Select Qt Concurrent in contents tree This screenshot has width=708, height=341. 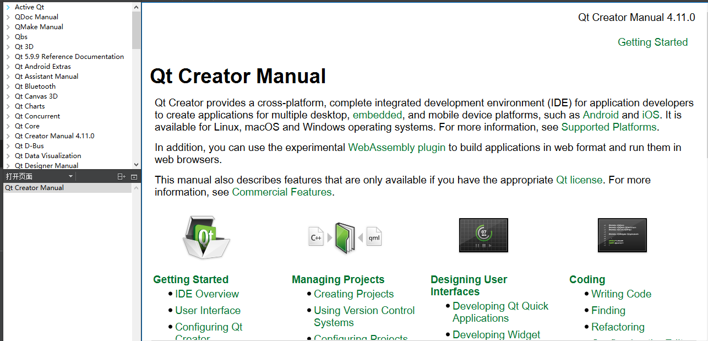tap(37, 116)
